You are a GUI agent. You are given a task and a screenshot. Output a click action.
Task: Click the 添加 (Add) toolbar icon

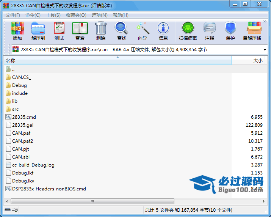pyautogui.click(x=17, y=31)
